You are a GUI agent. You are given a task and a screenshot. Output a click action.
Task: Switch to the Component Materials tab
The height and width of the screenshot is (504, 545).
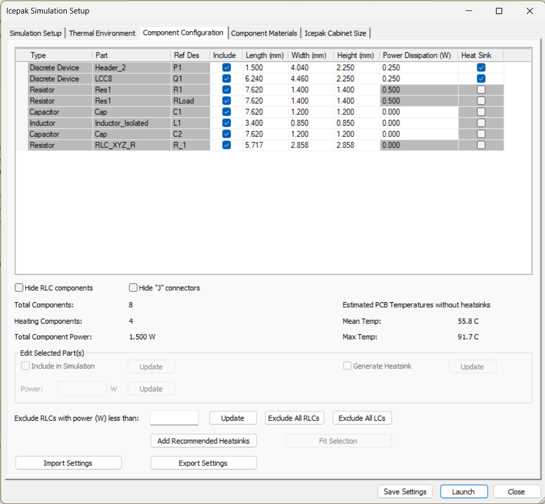click(x=264, y=32)
